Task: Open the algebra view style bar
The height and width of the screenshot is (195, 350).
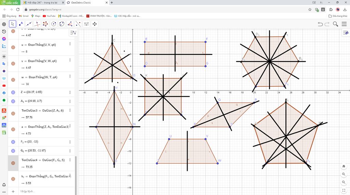Action: [x=73, y=33]
